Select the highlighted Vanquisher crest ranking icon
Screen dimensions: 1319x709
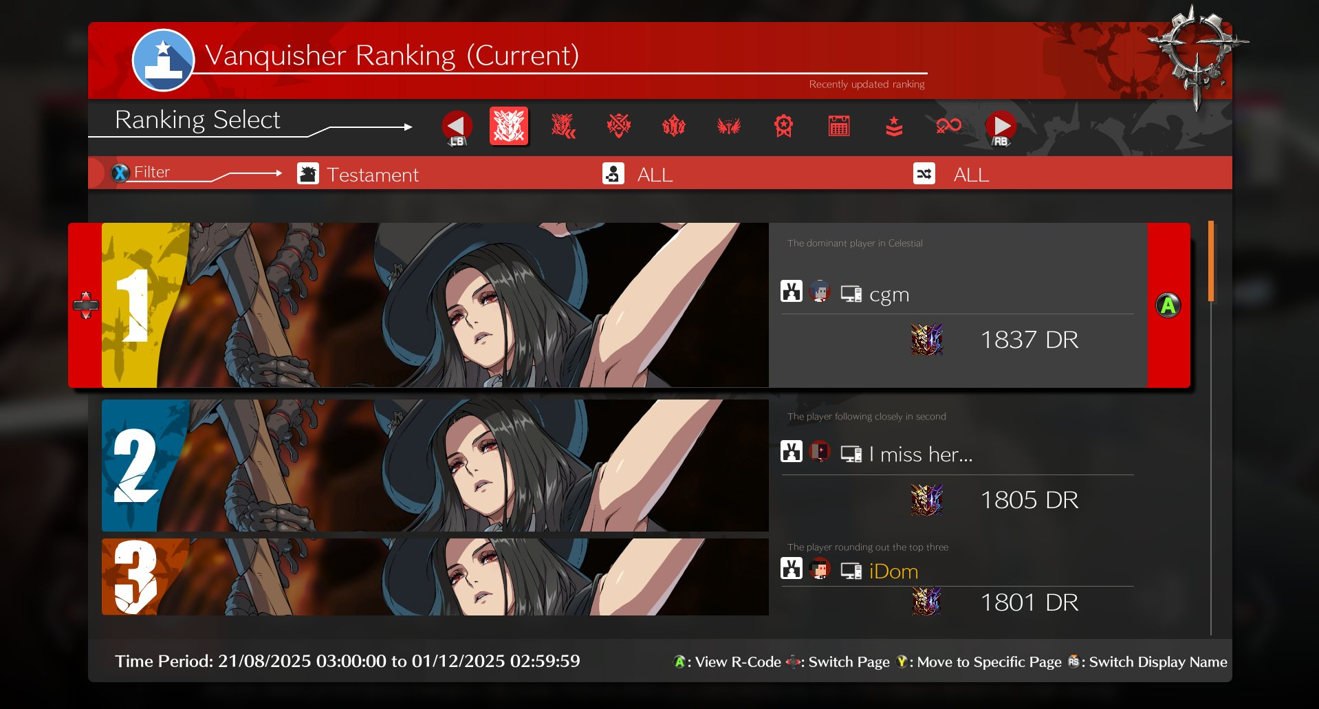coord(509,126)
